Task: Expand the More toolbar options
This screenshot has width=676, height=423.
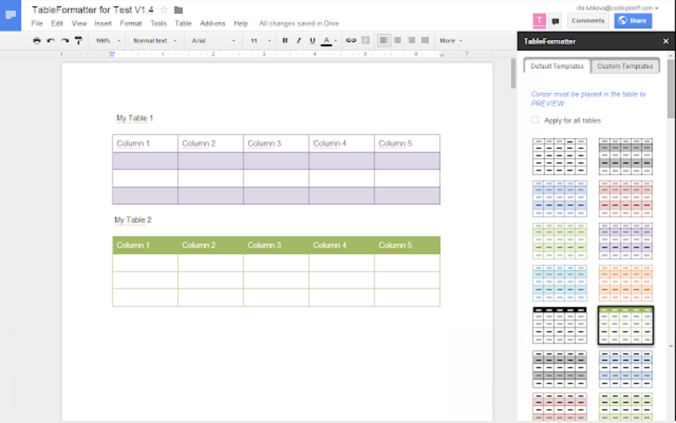Action: point(450,41)
